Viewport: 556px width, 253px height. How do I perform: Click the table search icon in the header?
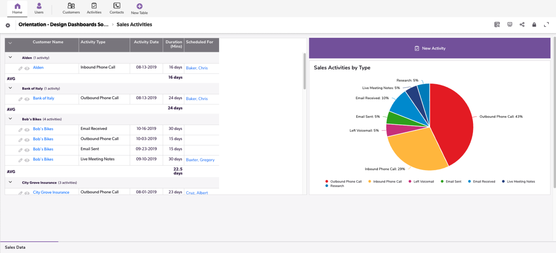coord(497,25)
